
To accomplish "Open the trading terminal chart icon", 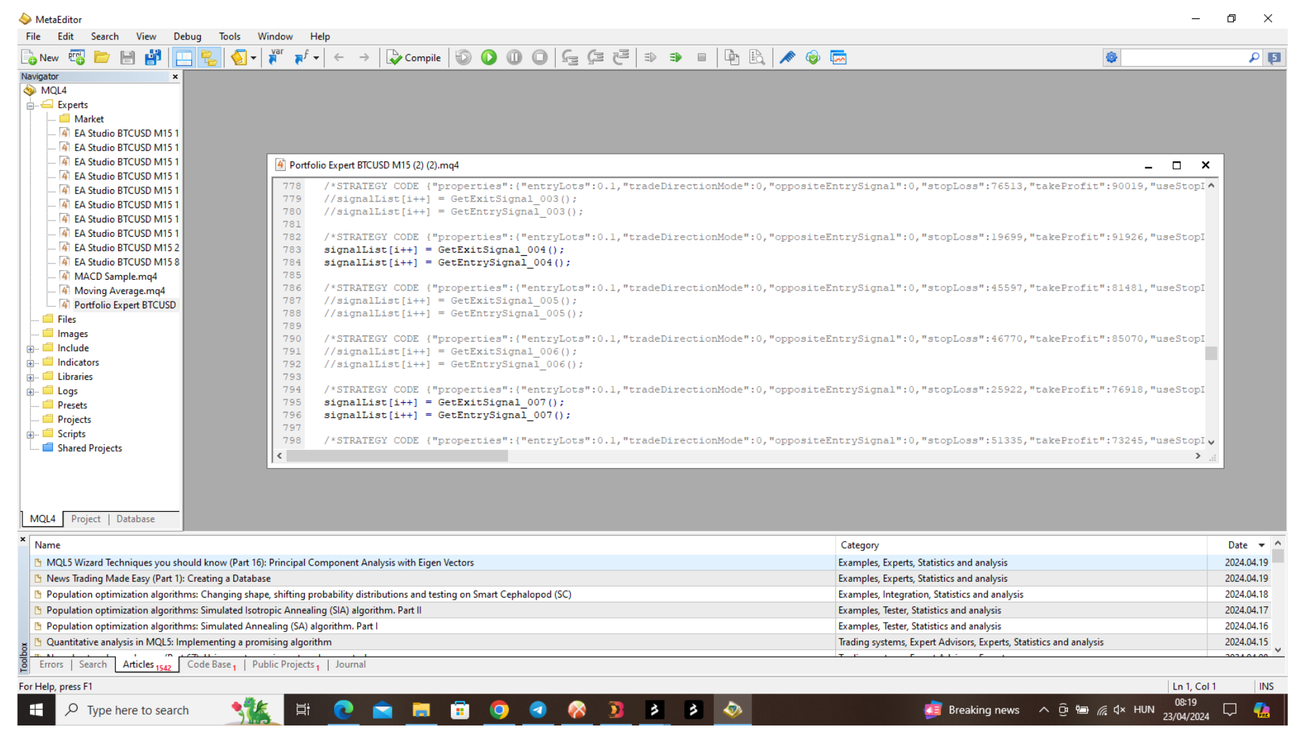I will coord(839,58).
